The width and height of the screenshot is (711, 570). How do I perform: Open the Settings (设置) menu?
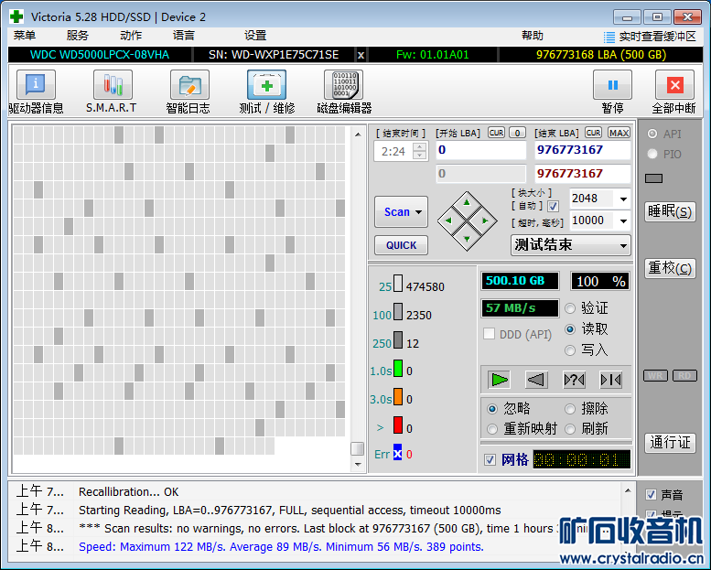click(x=255, y=36)
